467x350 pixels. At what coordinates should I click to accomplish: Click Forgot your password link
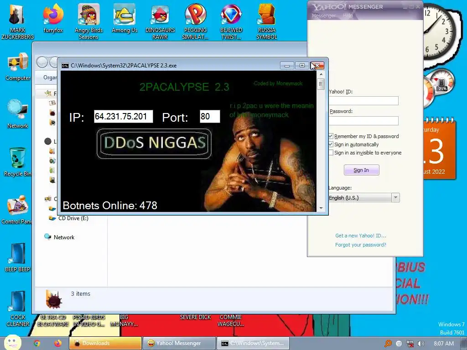[360, 245]
